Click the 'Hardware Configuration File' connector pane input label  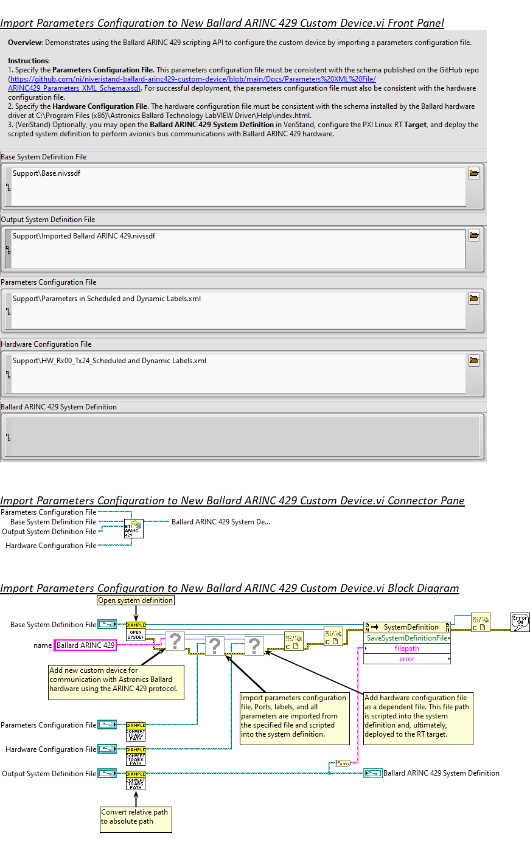pyautogui.click(x=51, y=546)
